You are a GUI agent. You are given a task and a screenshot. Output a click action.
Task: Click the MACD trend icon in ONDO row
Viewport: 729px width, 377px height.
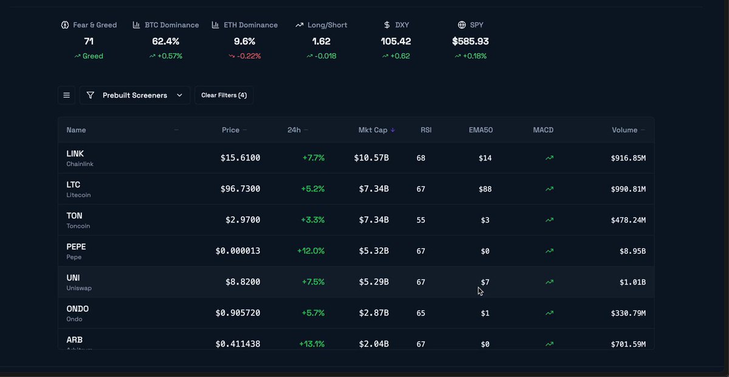point(550,313)
